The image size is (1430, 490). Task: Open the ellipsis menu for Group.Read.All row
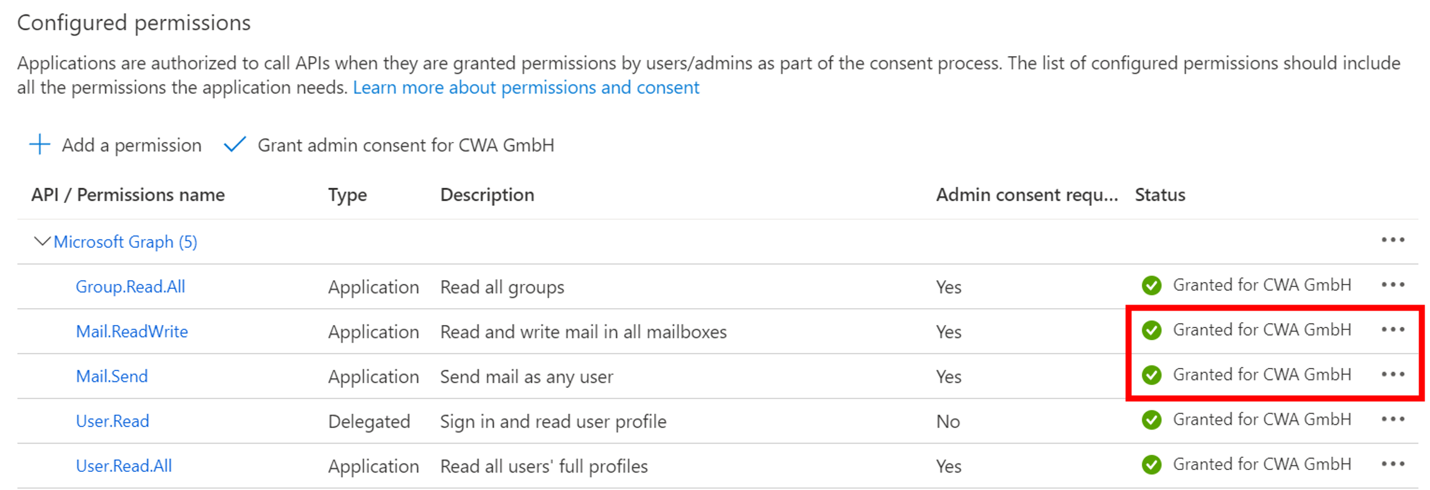pyautogui.click(x=1393, y=285)
